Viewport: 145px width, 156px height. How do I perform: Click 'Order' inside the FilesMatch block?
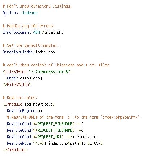[12, 78]
